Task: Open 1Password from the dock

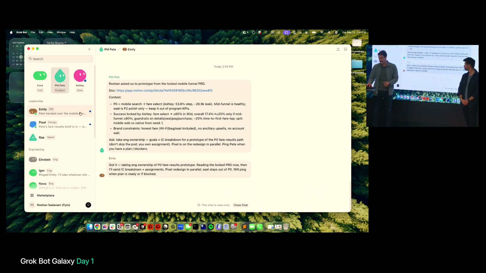Action: coord(226,227)
